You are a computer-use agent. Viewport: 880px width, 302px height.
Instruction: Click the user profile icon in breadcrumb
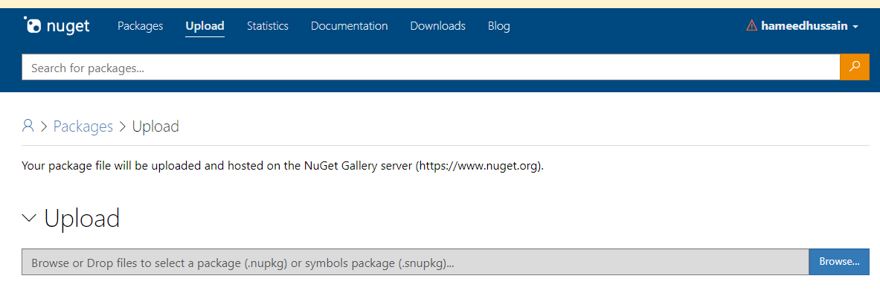(x=28, y=126)
